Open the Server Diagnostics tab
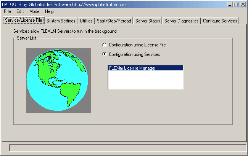 pyautogui.click(x=181, y=21)
